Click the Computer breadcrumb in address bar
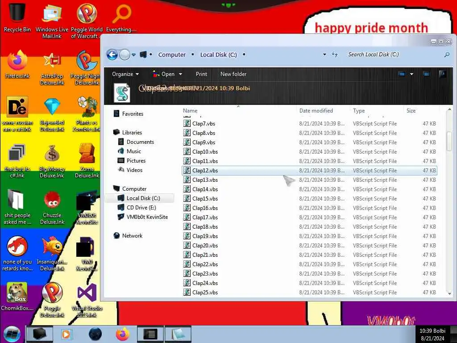This screenshot has height=343, width=457. coord(172,54)
